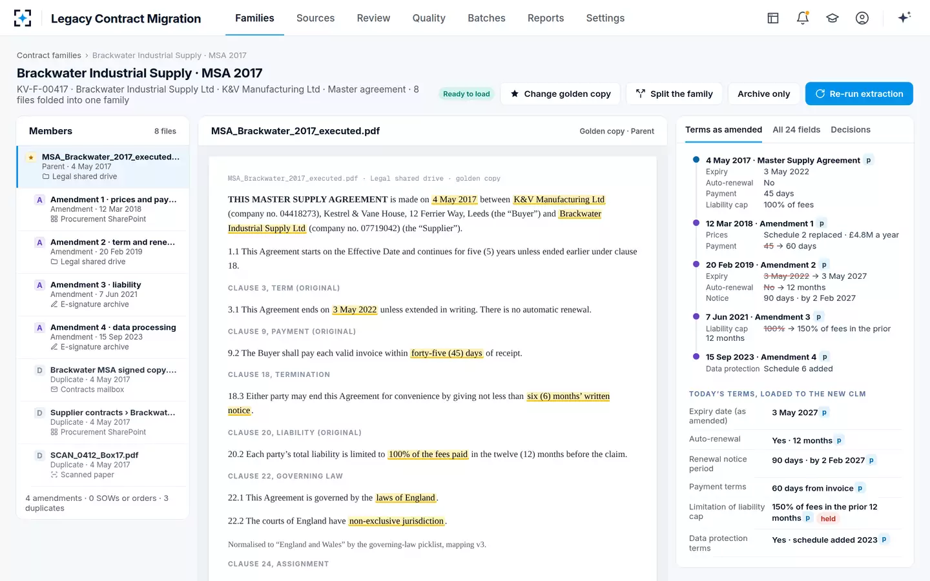Click the golden star icon beside MSA_Brackwater_2017_executed
Screen dimensions: 930x581
point(31,157)
